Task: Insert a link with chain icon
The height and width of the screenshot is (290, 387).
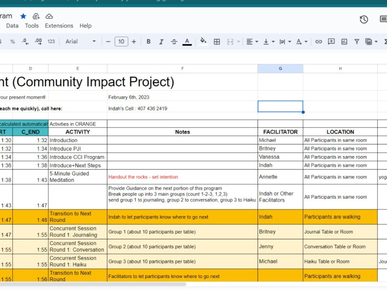Action: coord(319,42)
